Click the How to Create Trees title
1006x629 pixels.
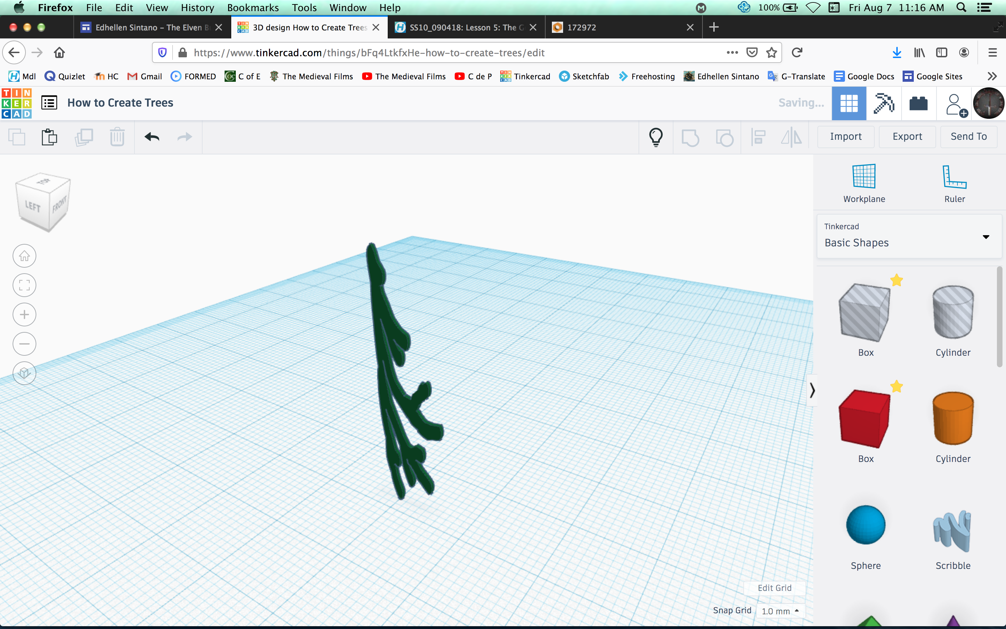[x=120, y=103]
